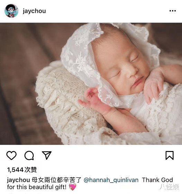
Task: Click the pink heart emoji in caption
Action: pyautogui.click(x=73, y=187)
